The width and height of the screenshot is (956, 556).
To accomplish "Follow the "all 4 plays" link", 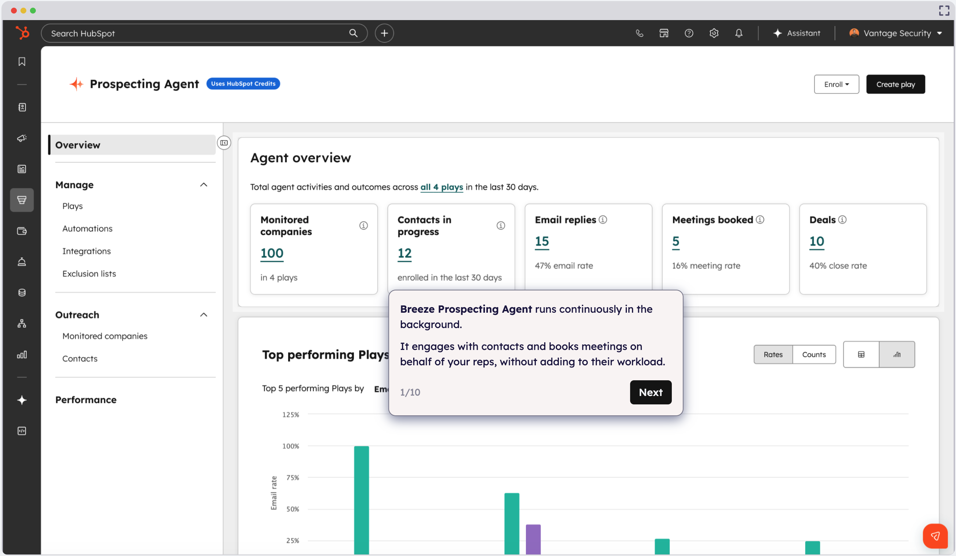I will [441, 187].
